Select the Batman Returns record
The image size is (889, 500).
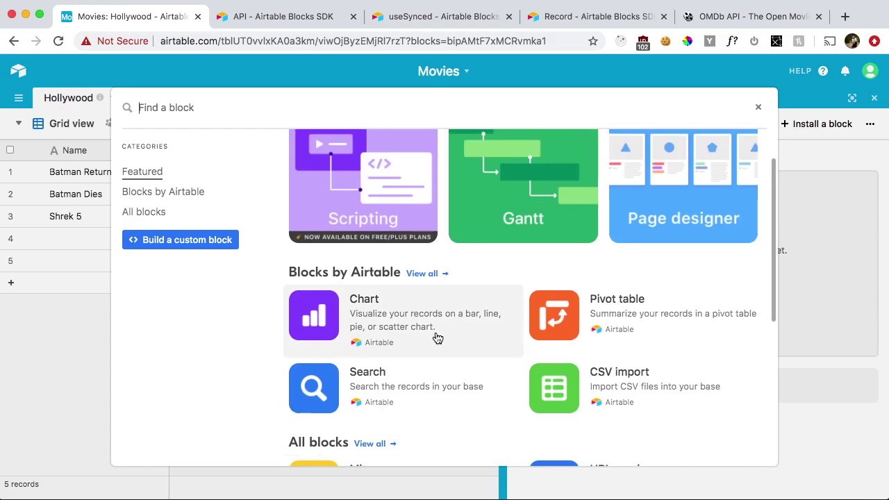(x=80, y=172)
